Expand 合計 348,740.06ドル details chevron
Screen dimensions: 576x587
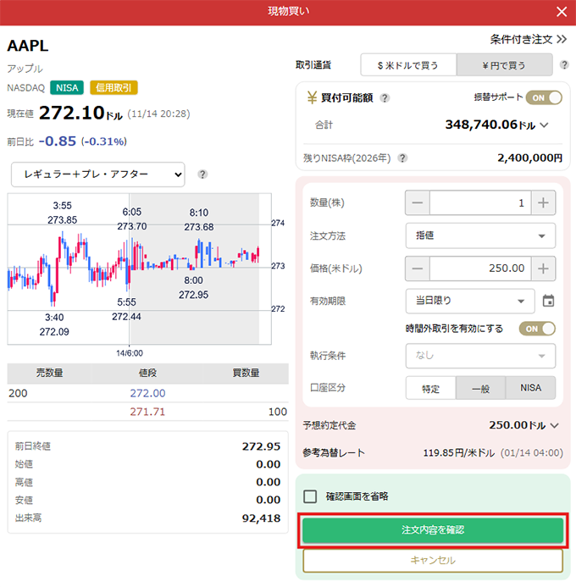click(x=544, y=125)
